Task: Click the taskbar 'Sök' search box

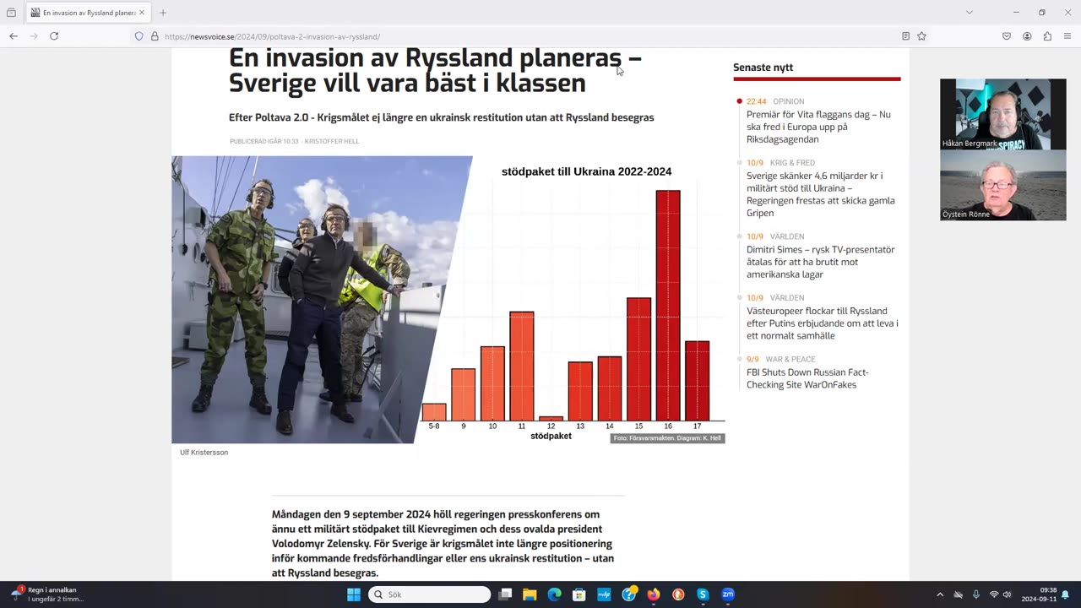Action: point(429,594)
